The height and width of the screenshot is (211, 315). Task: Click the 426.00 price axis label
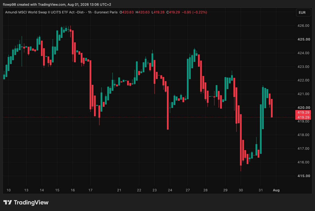click(x=303, y=26)
